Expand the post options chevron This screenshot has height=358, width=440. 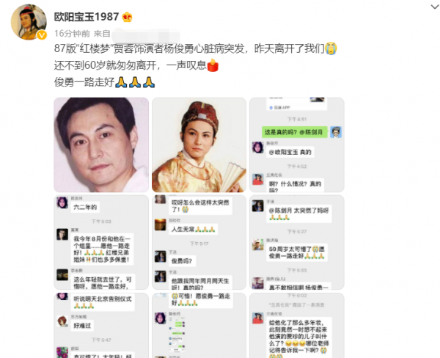(x=434, y=7)
